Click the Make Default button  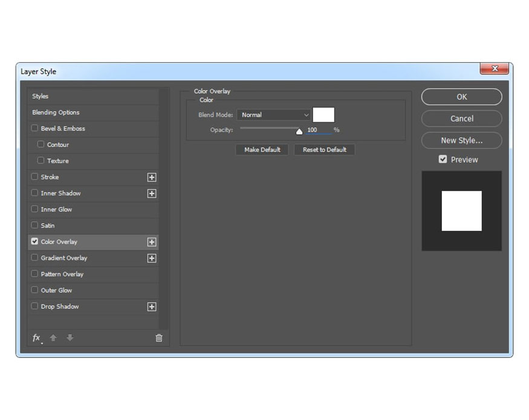[x=262, y=150]
